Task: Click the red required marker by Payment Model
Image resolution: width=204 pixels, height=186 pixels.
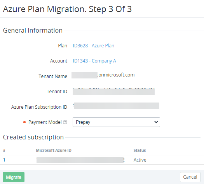Action: [24, 122]
